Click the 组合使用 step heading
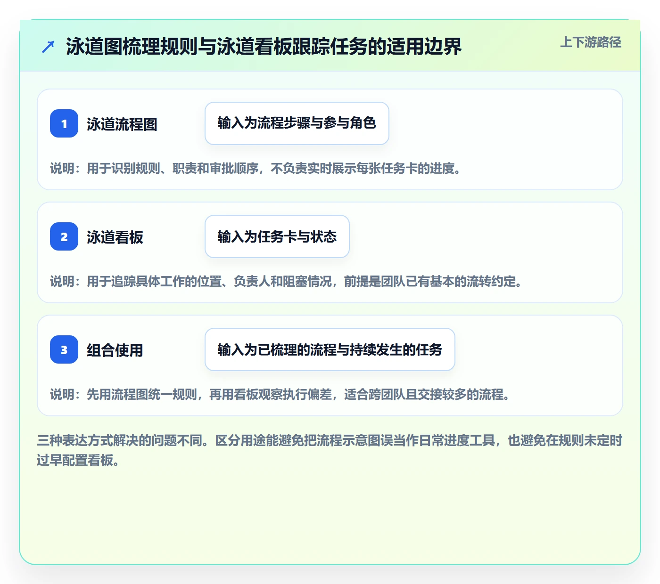Viewport: 660px width, 584px height. (x=115, y=350)
